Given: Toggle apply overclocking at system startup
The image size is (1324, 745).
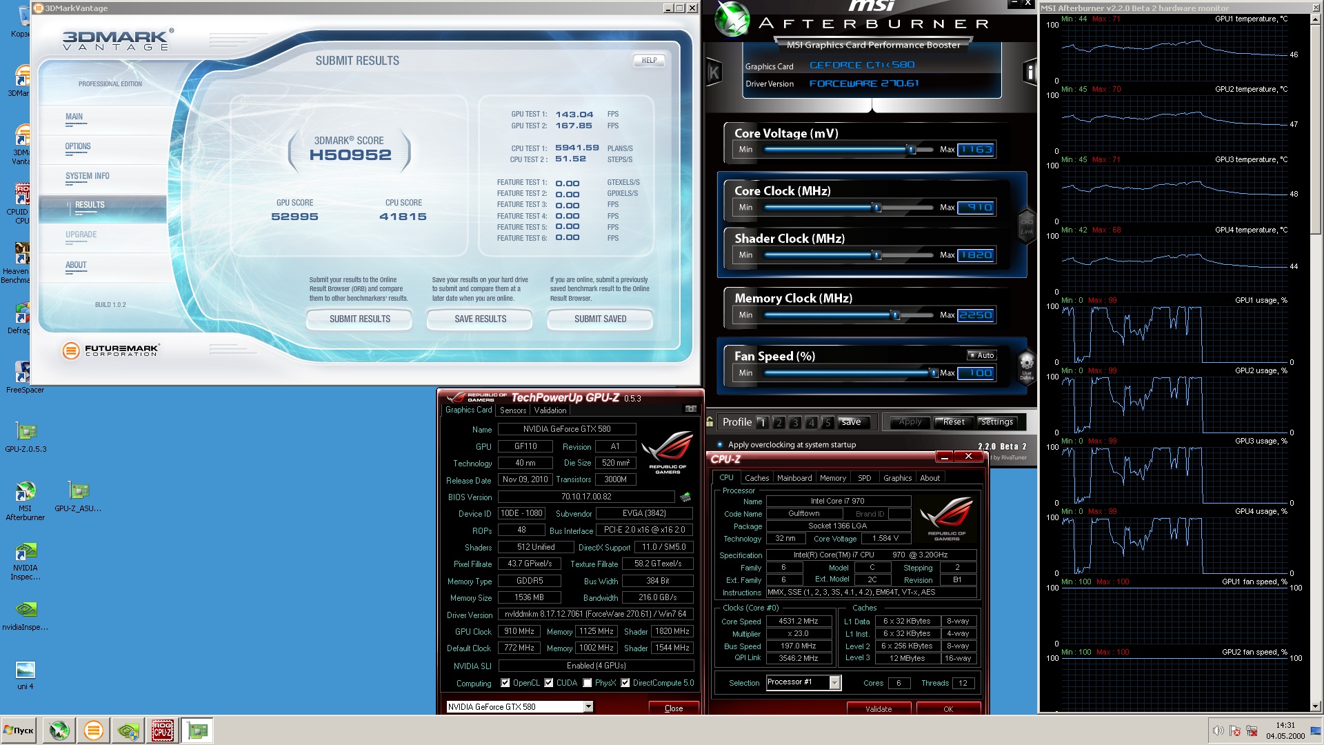Looking at the screenshot, I should pyautogui.click(x=721, y=445).
